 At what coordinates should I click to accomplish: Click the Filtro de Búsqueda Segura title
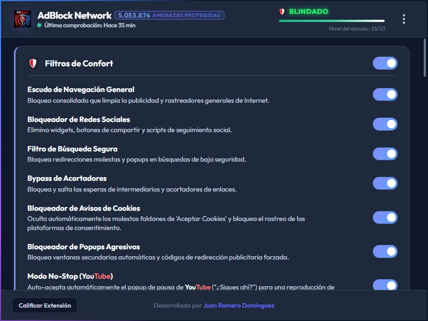(x=72, y=149)
